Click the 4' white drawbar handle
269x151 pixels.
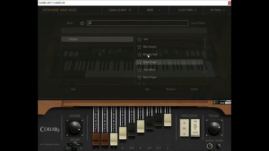pyautogui.click(x=123, y=133)
